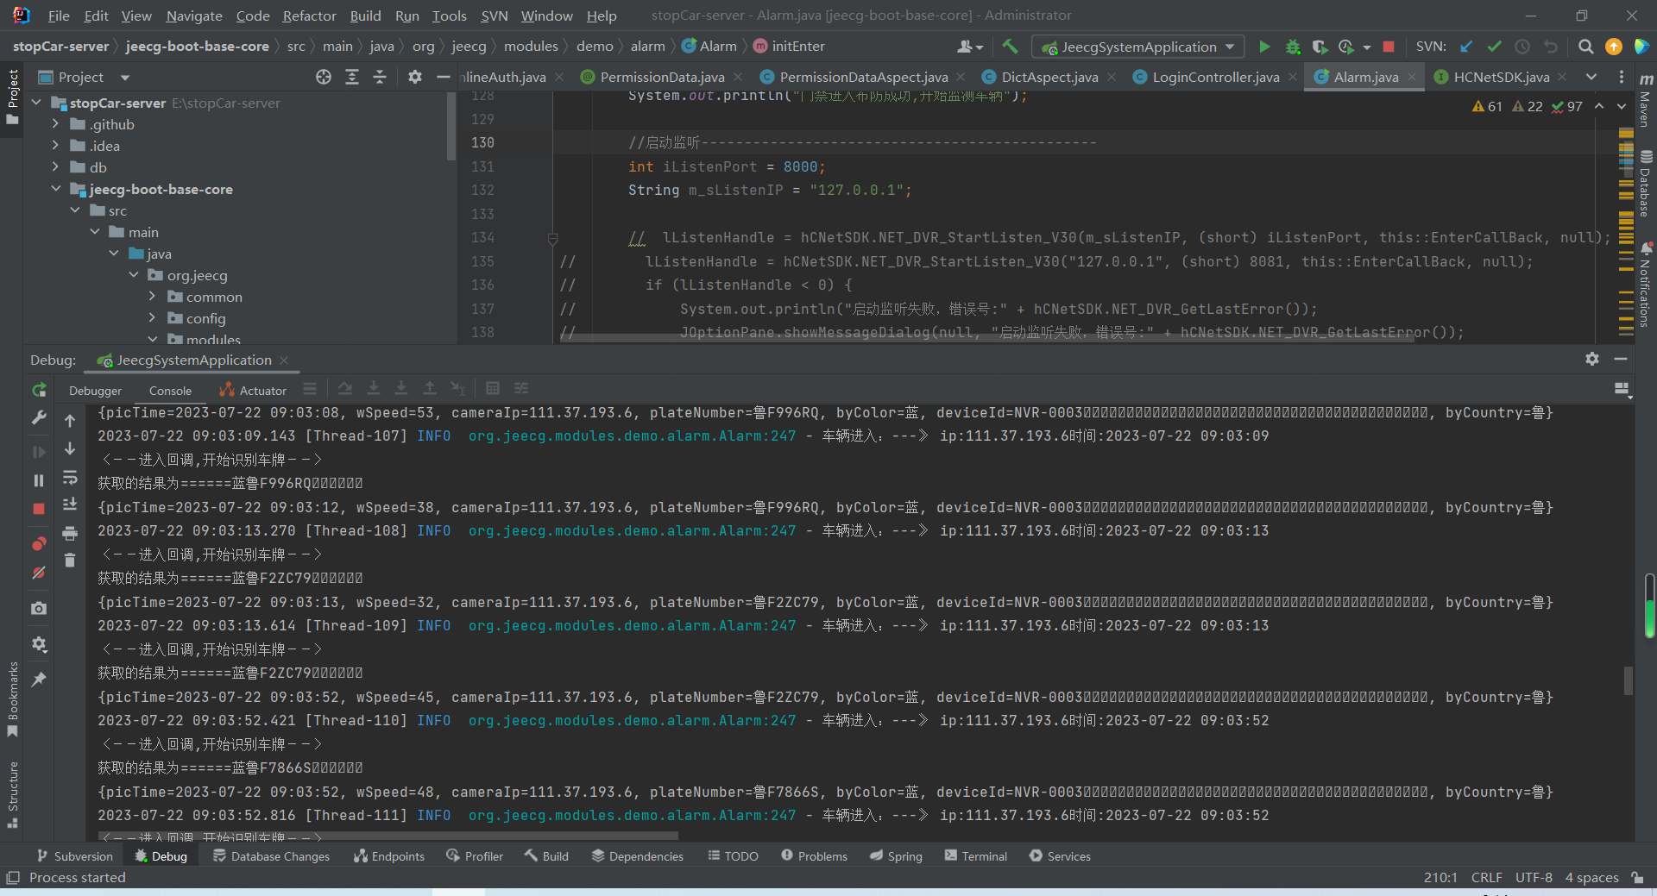Stop the running application from top toolbar
Screen dimensions: 1657x896
tap(1389, 47)
